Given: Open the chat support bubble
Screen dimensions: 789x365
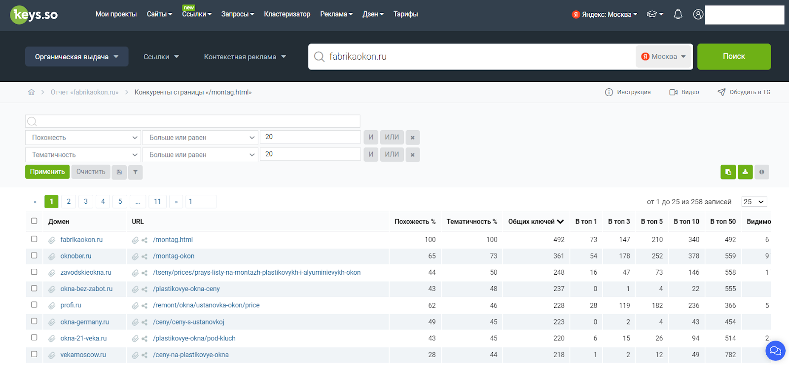Looking at the screenshot, I should point(775,351).
